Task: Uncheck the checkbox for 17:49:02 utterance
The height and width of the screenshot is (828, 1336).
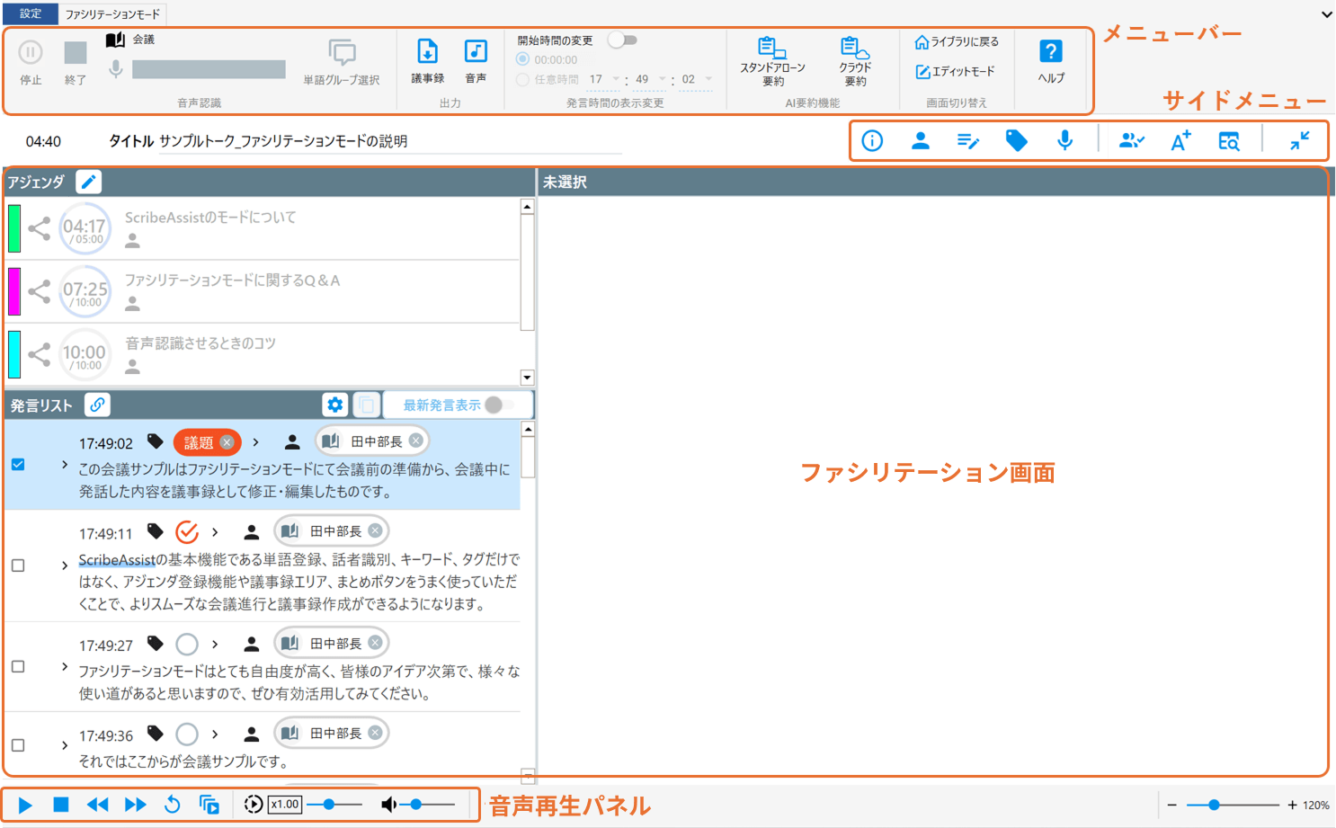Action: coord(18,465)
